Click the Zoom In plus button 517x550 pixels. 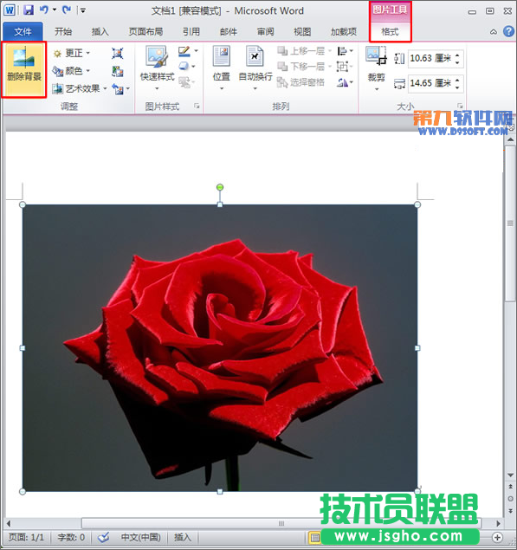coord(497,537)
